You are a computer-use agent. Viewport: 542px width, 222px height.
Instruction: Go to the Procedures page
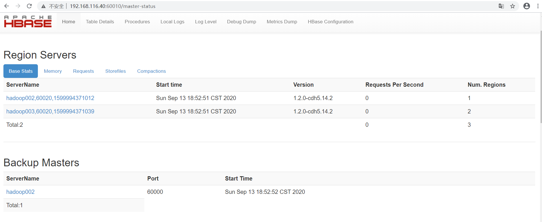[x=137, y=22]
